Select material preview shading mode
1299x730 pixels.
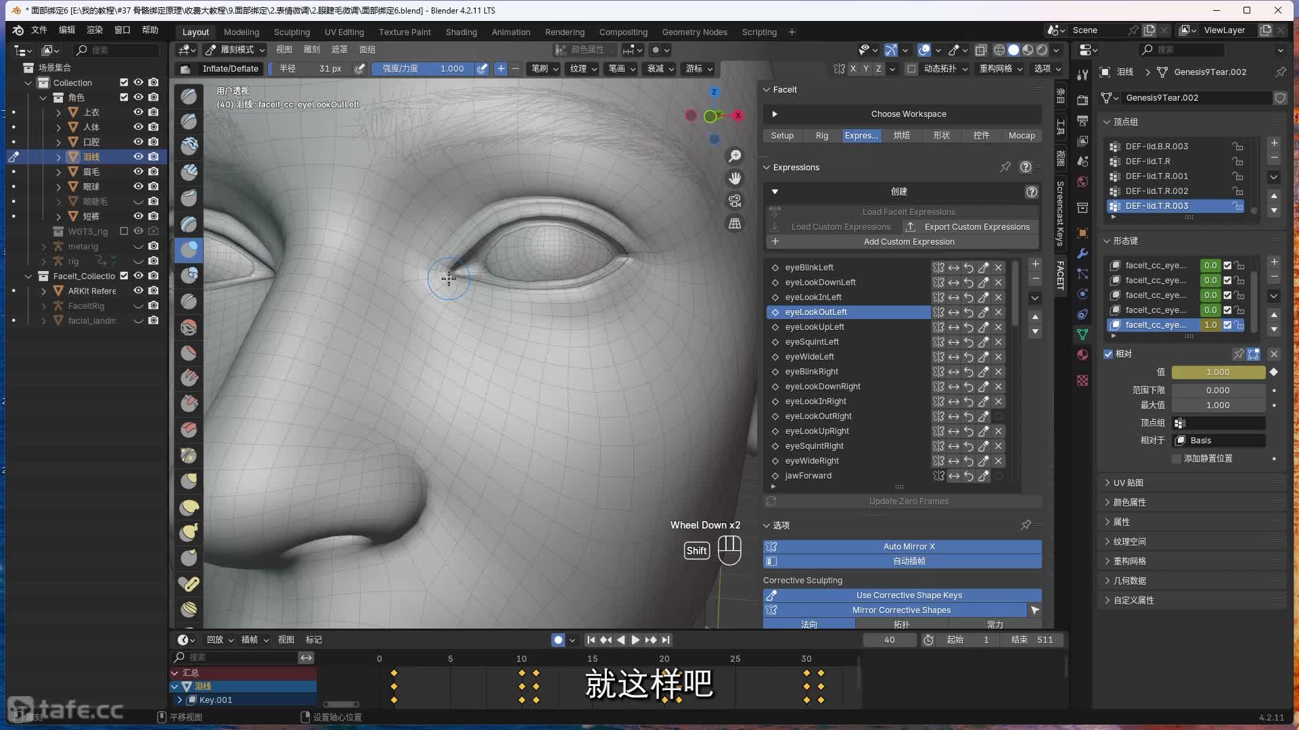tap(1028, 50)
